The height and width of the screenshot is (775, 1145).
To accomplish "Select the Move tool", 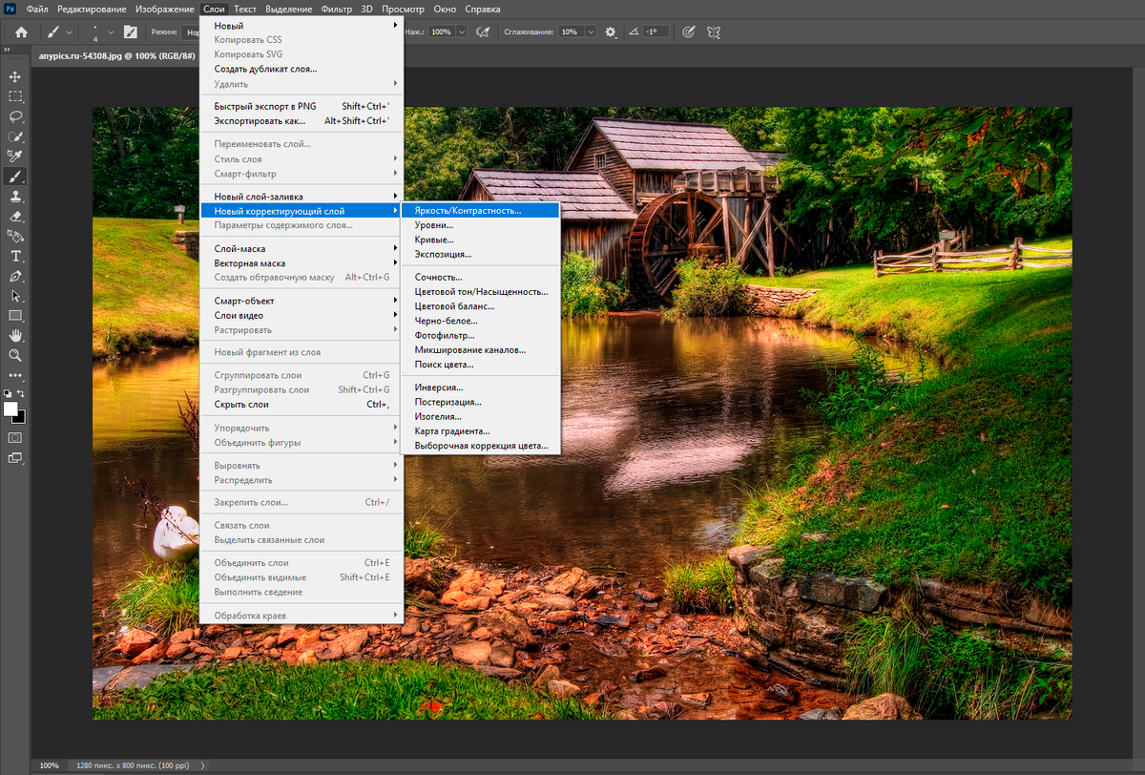I will tap(15, 77).
